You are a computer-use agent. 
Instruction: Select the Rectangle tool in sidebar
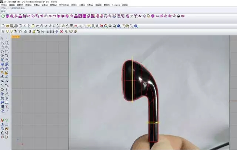[x=7, y=52]
